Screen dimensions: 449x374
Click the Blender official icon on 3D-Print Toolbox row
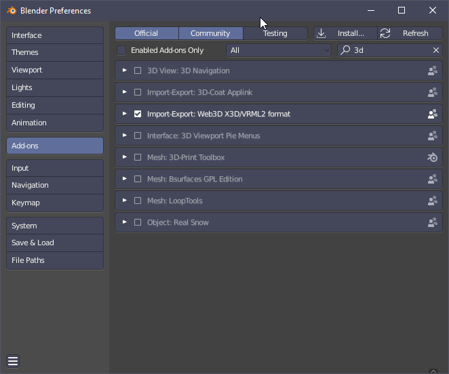click(x=433, y=157)
